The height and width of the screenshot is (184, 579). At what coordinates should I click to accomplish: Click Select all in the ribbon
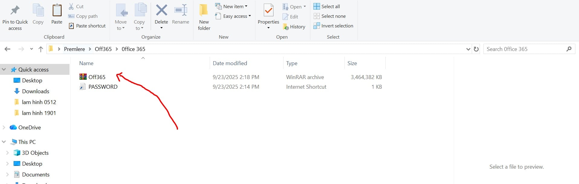pos(327,6)
